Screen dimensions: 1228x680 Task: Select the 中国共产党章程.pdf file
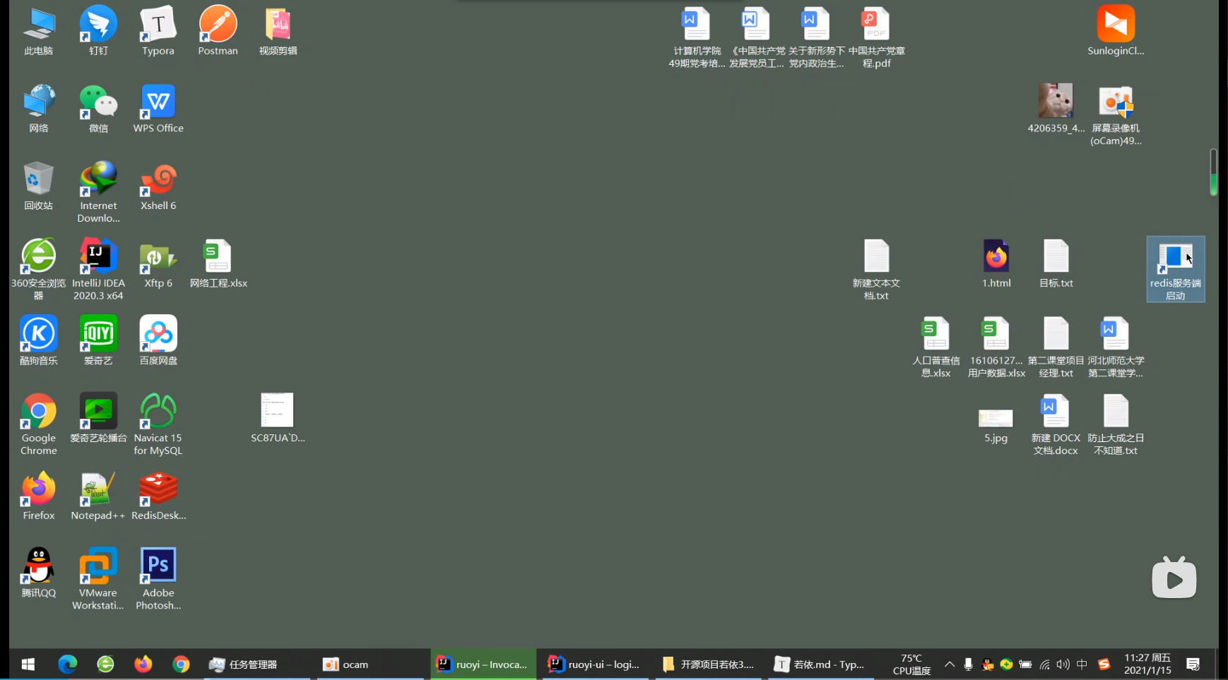pos(876,37)
